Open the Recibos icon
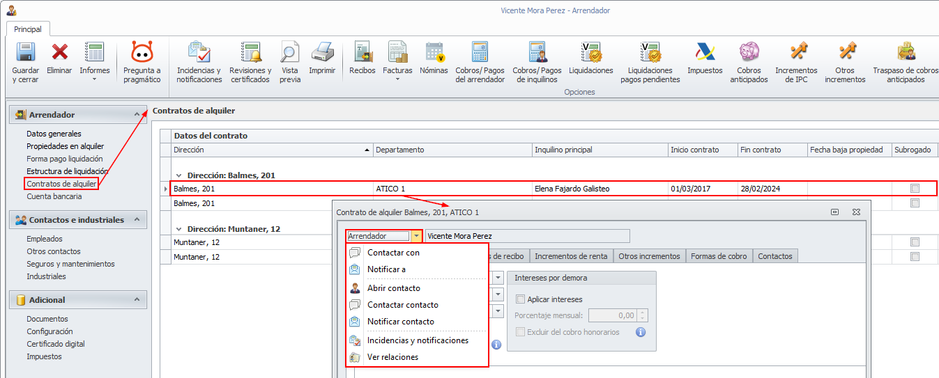939x378 pixels. coord(362,52)
